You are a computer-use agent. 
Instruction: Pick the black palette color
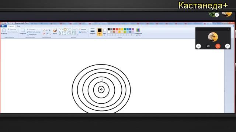pyautogui.click(x=109, y=29)
